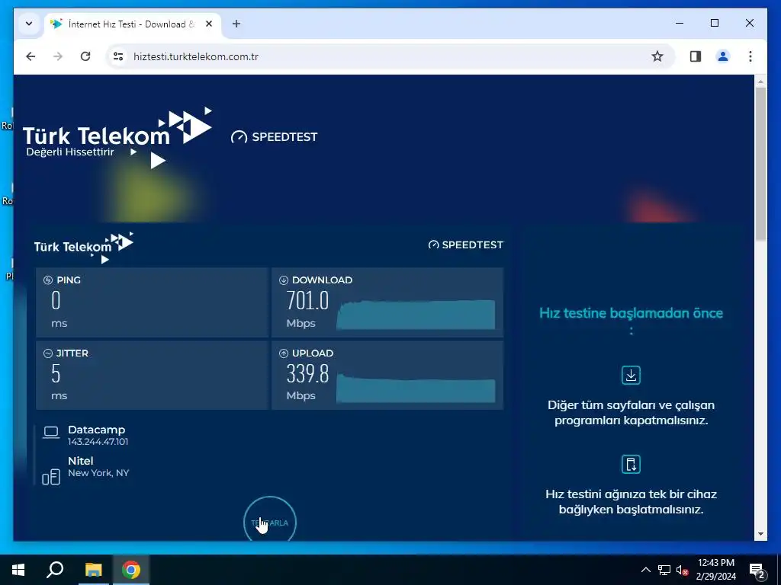Open the notification center icon
This screenshot has width=781, height=585.
(x=757, y=570)
